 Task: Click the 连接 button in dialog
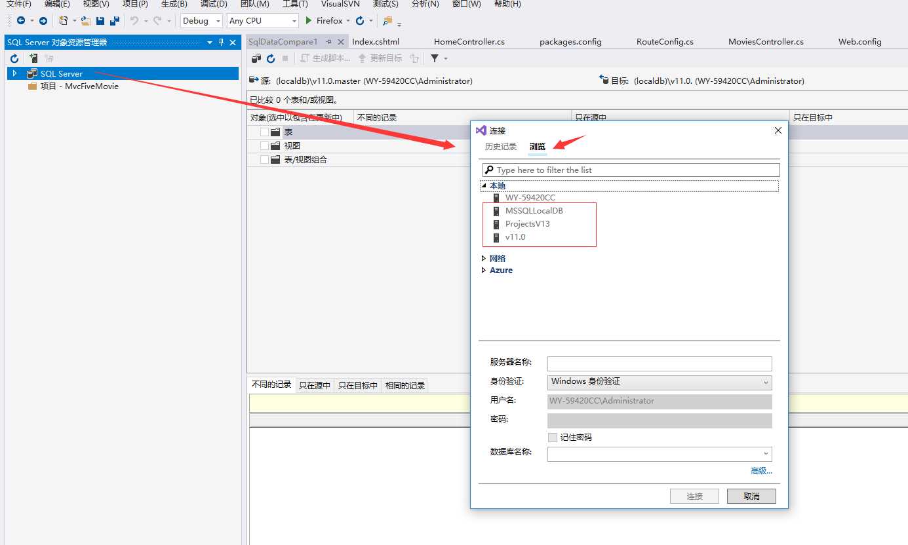(694, 497)
